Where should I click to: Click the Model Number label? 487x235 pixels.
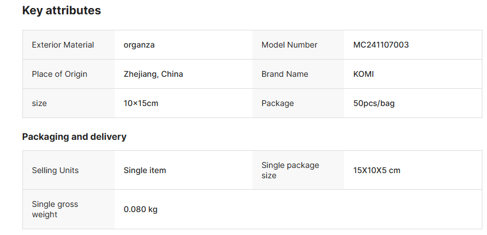pyautogui.click(x=289, y=45)
